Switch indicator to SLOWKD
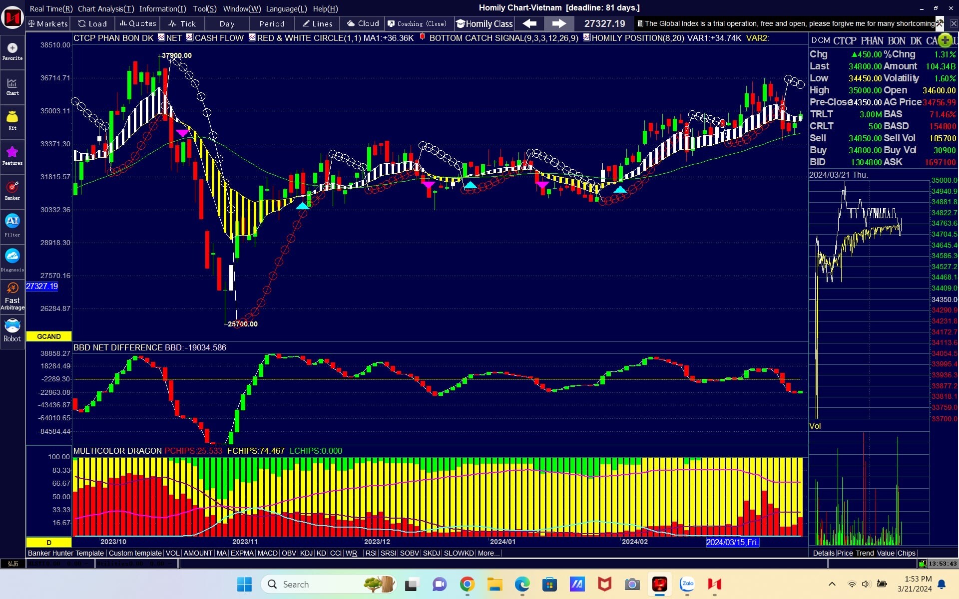 [459, 553]
